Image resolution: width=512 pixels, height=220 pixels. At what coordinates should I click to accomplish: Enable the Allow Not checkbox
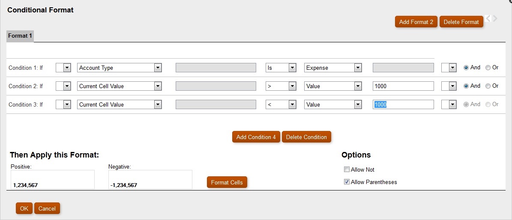tap(347, 169)
